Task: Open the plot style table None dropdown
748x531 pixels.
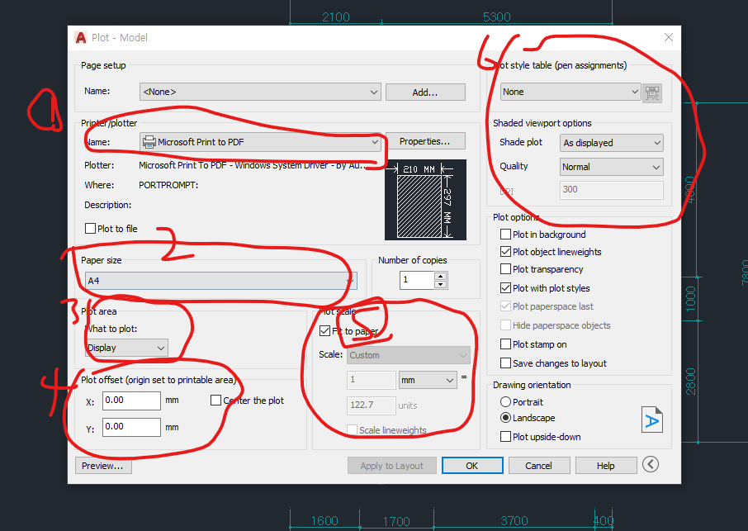Action: 570,92
